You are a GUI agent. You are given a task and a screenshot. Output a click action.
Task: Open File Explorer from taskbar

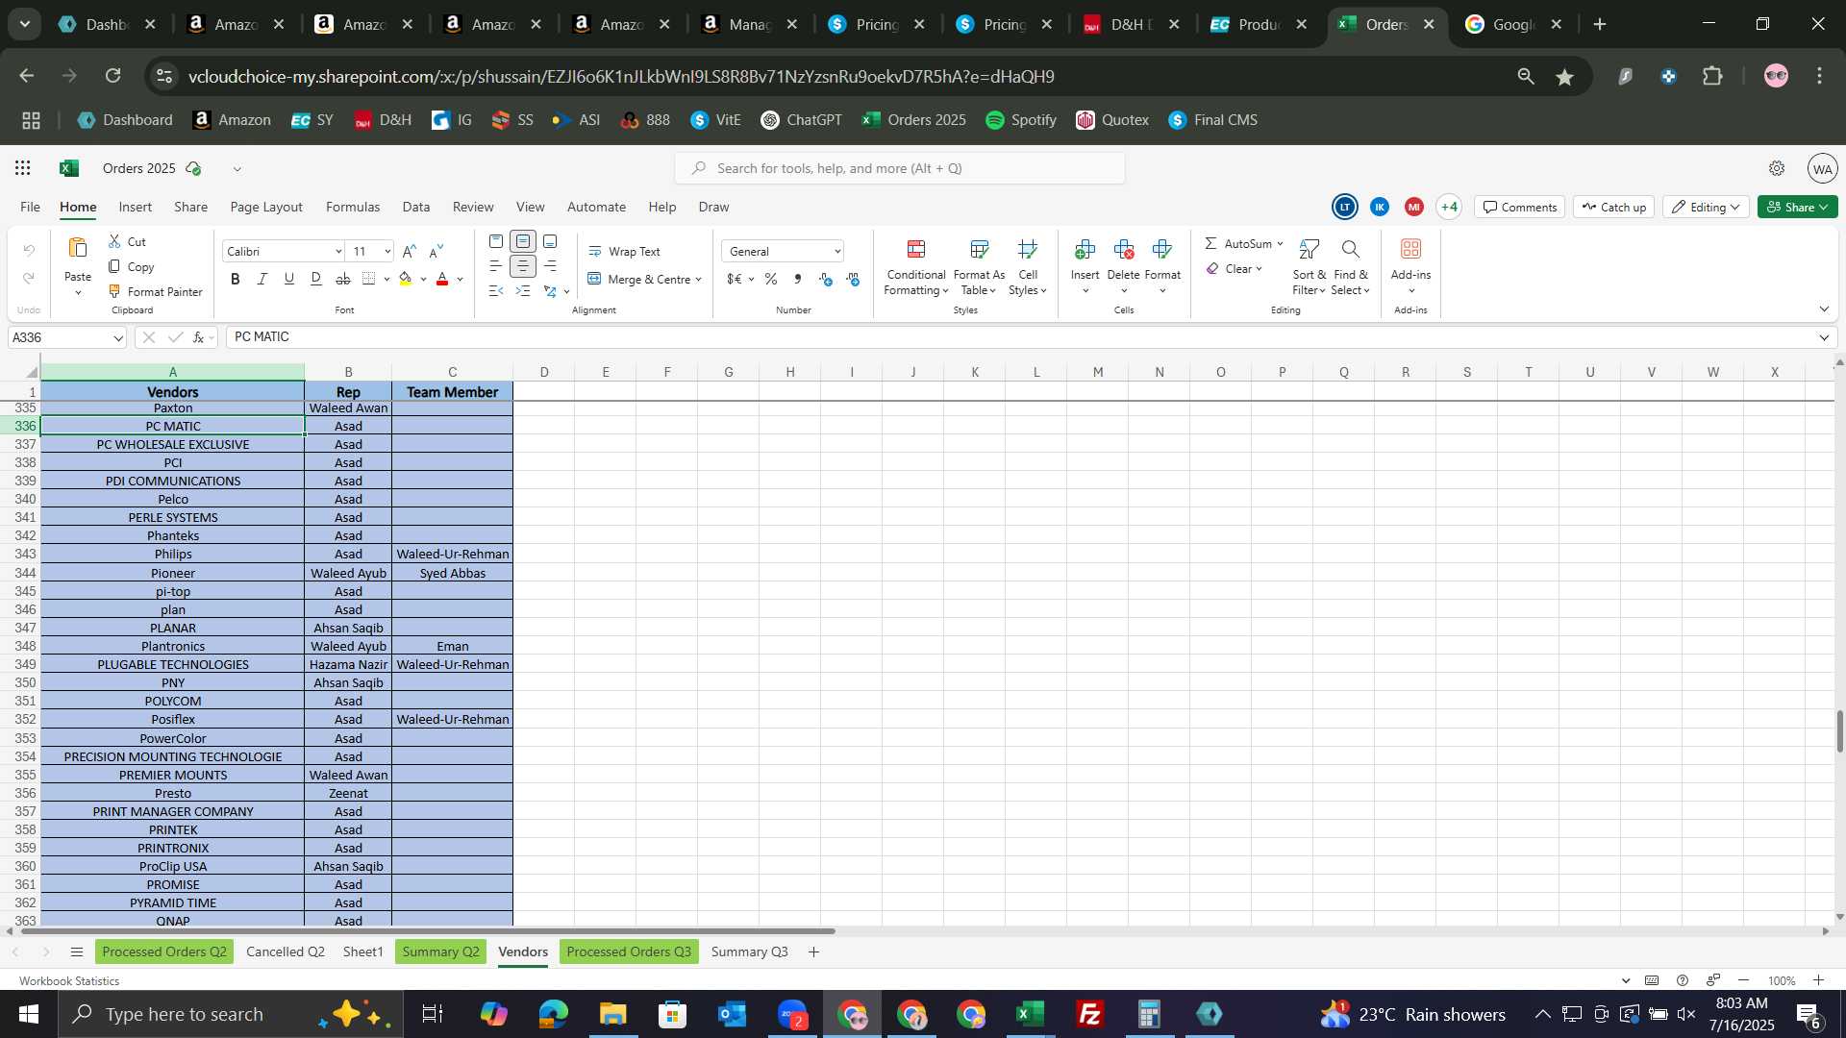tap(612, 1014)
